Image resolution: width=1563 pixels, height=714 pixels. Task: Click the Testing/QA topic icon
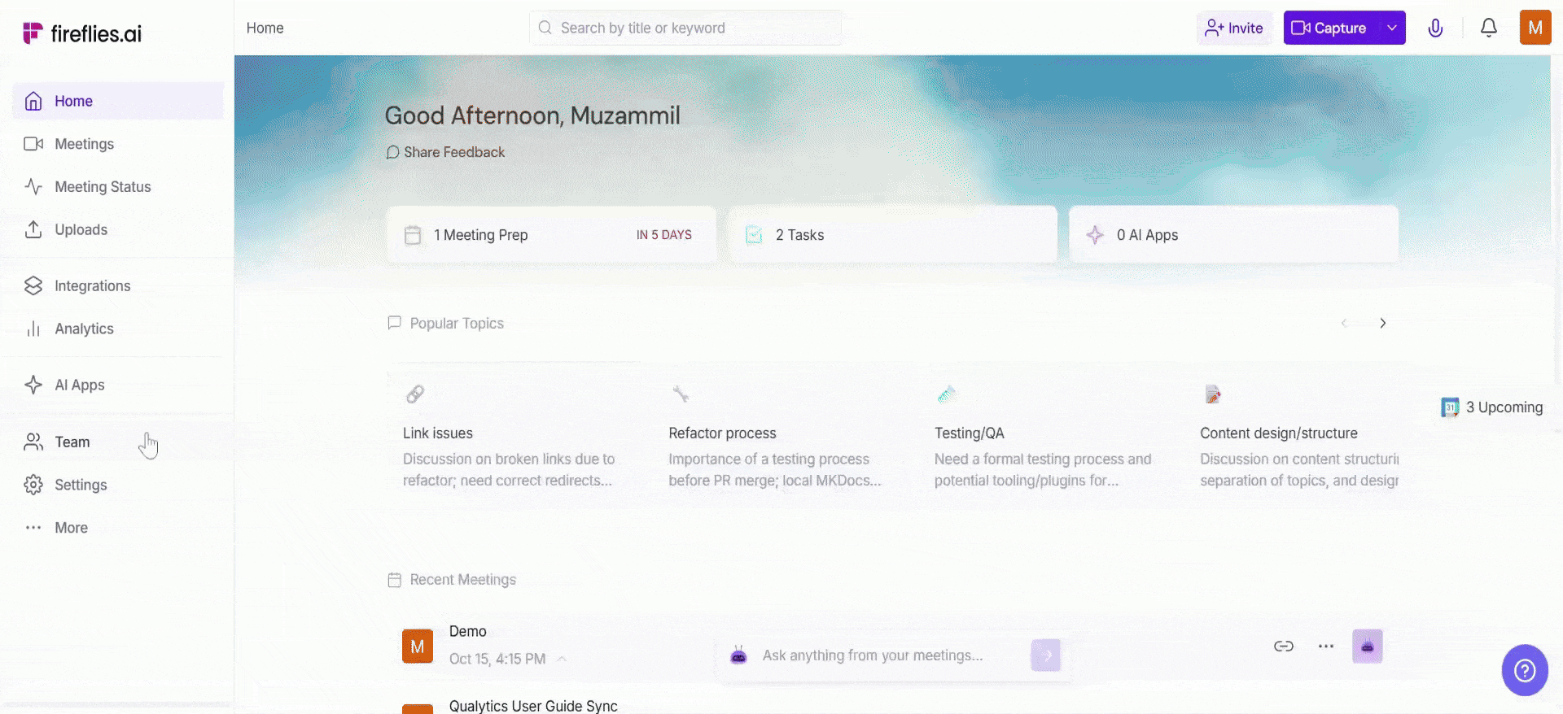[x=947, y=394]
